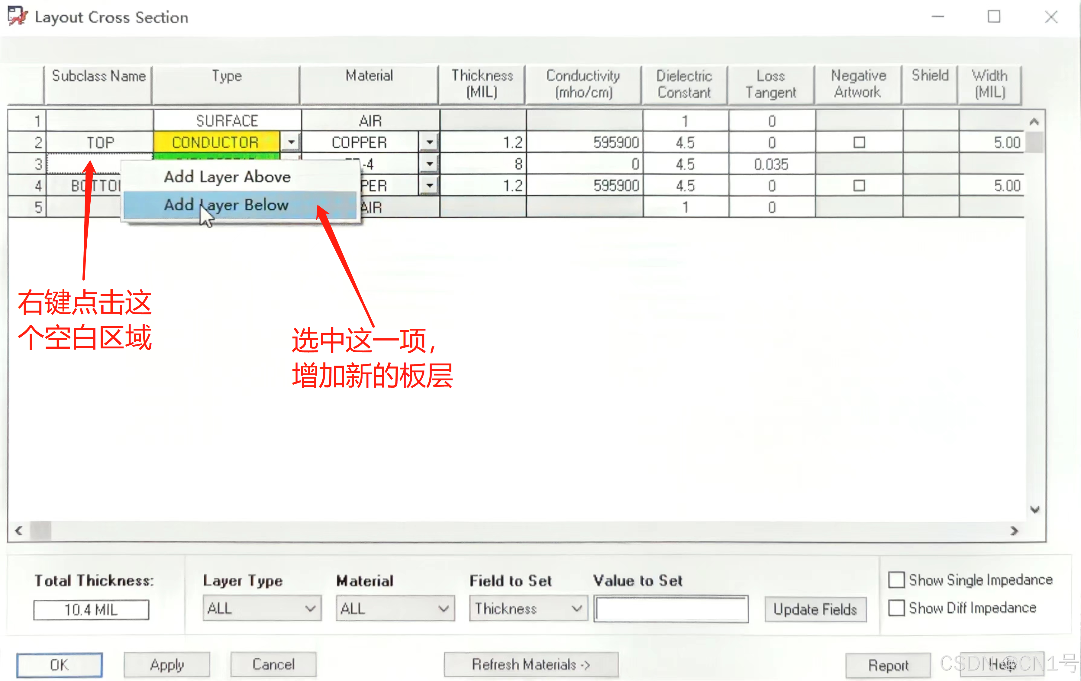Minimize the Layout Cross Section dialog

pyautogui.click(x=937, y=17)
